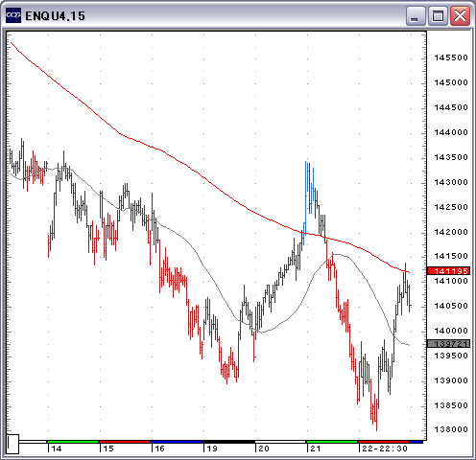
Task: Click the 143000 price axis label
Action: [x=451, y=182]
